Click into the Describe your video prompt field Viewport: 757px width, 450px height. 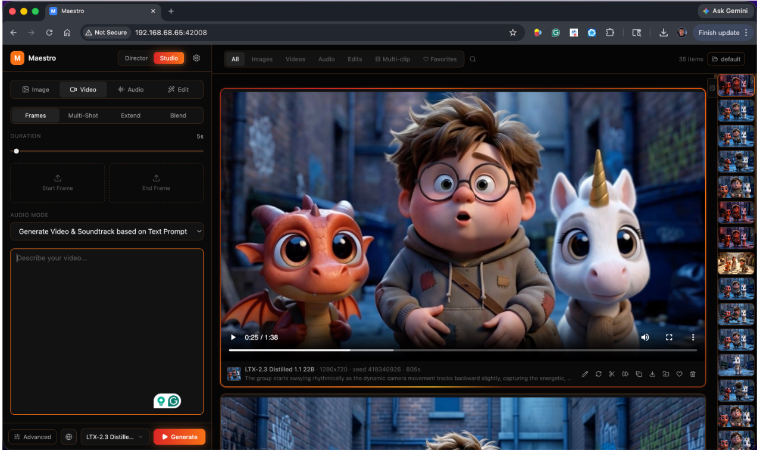(107, 332)
